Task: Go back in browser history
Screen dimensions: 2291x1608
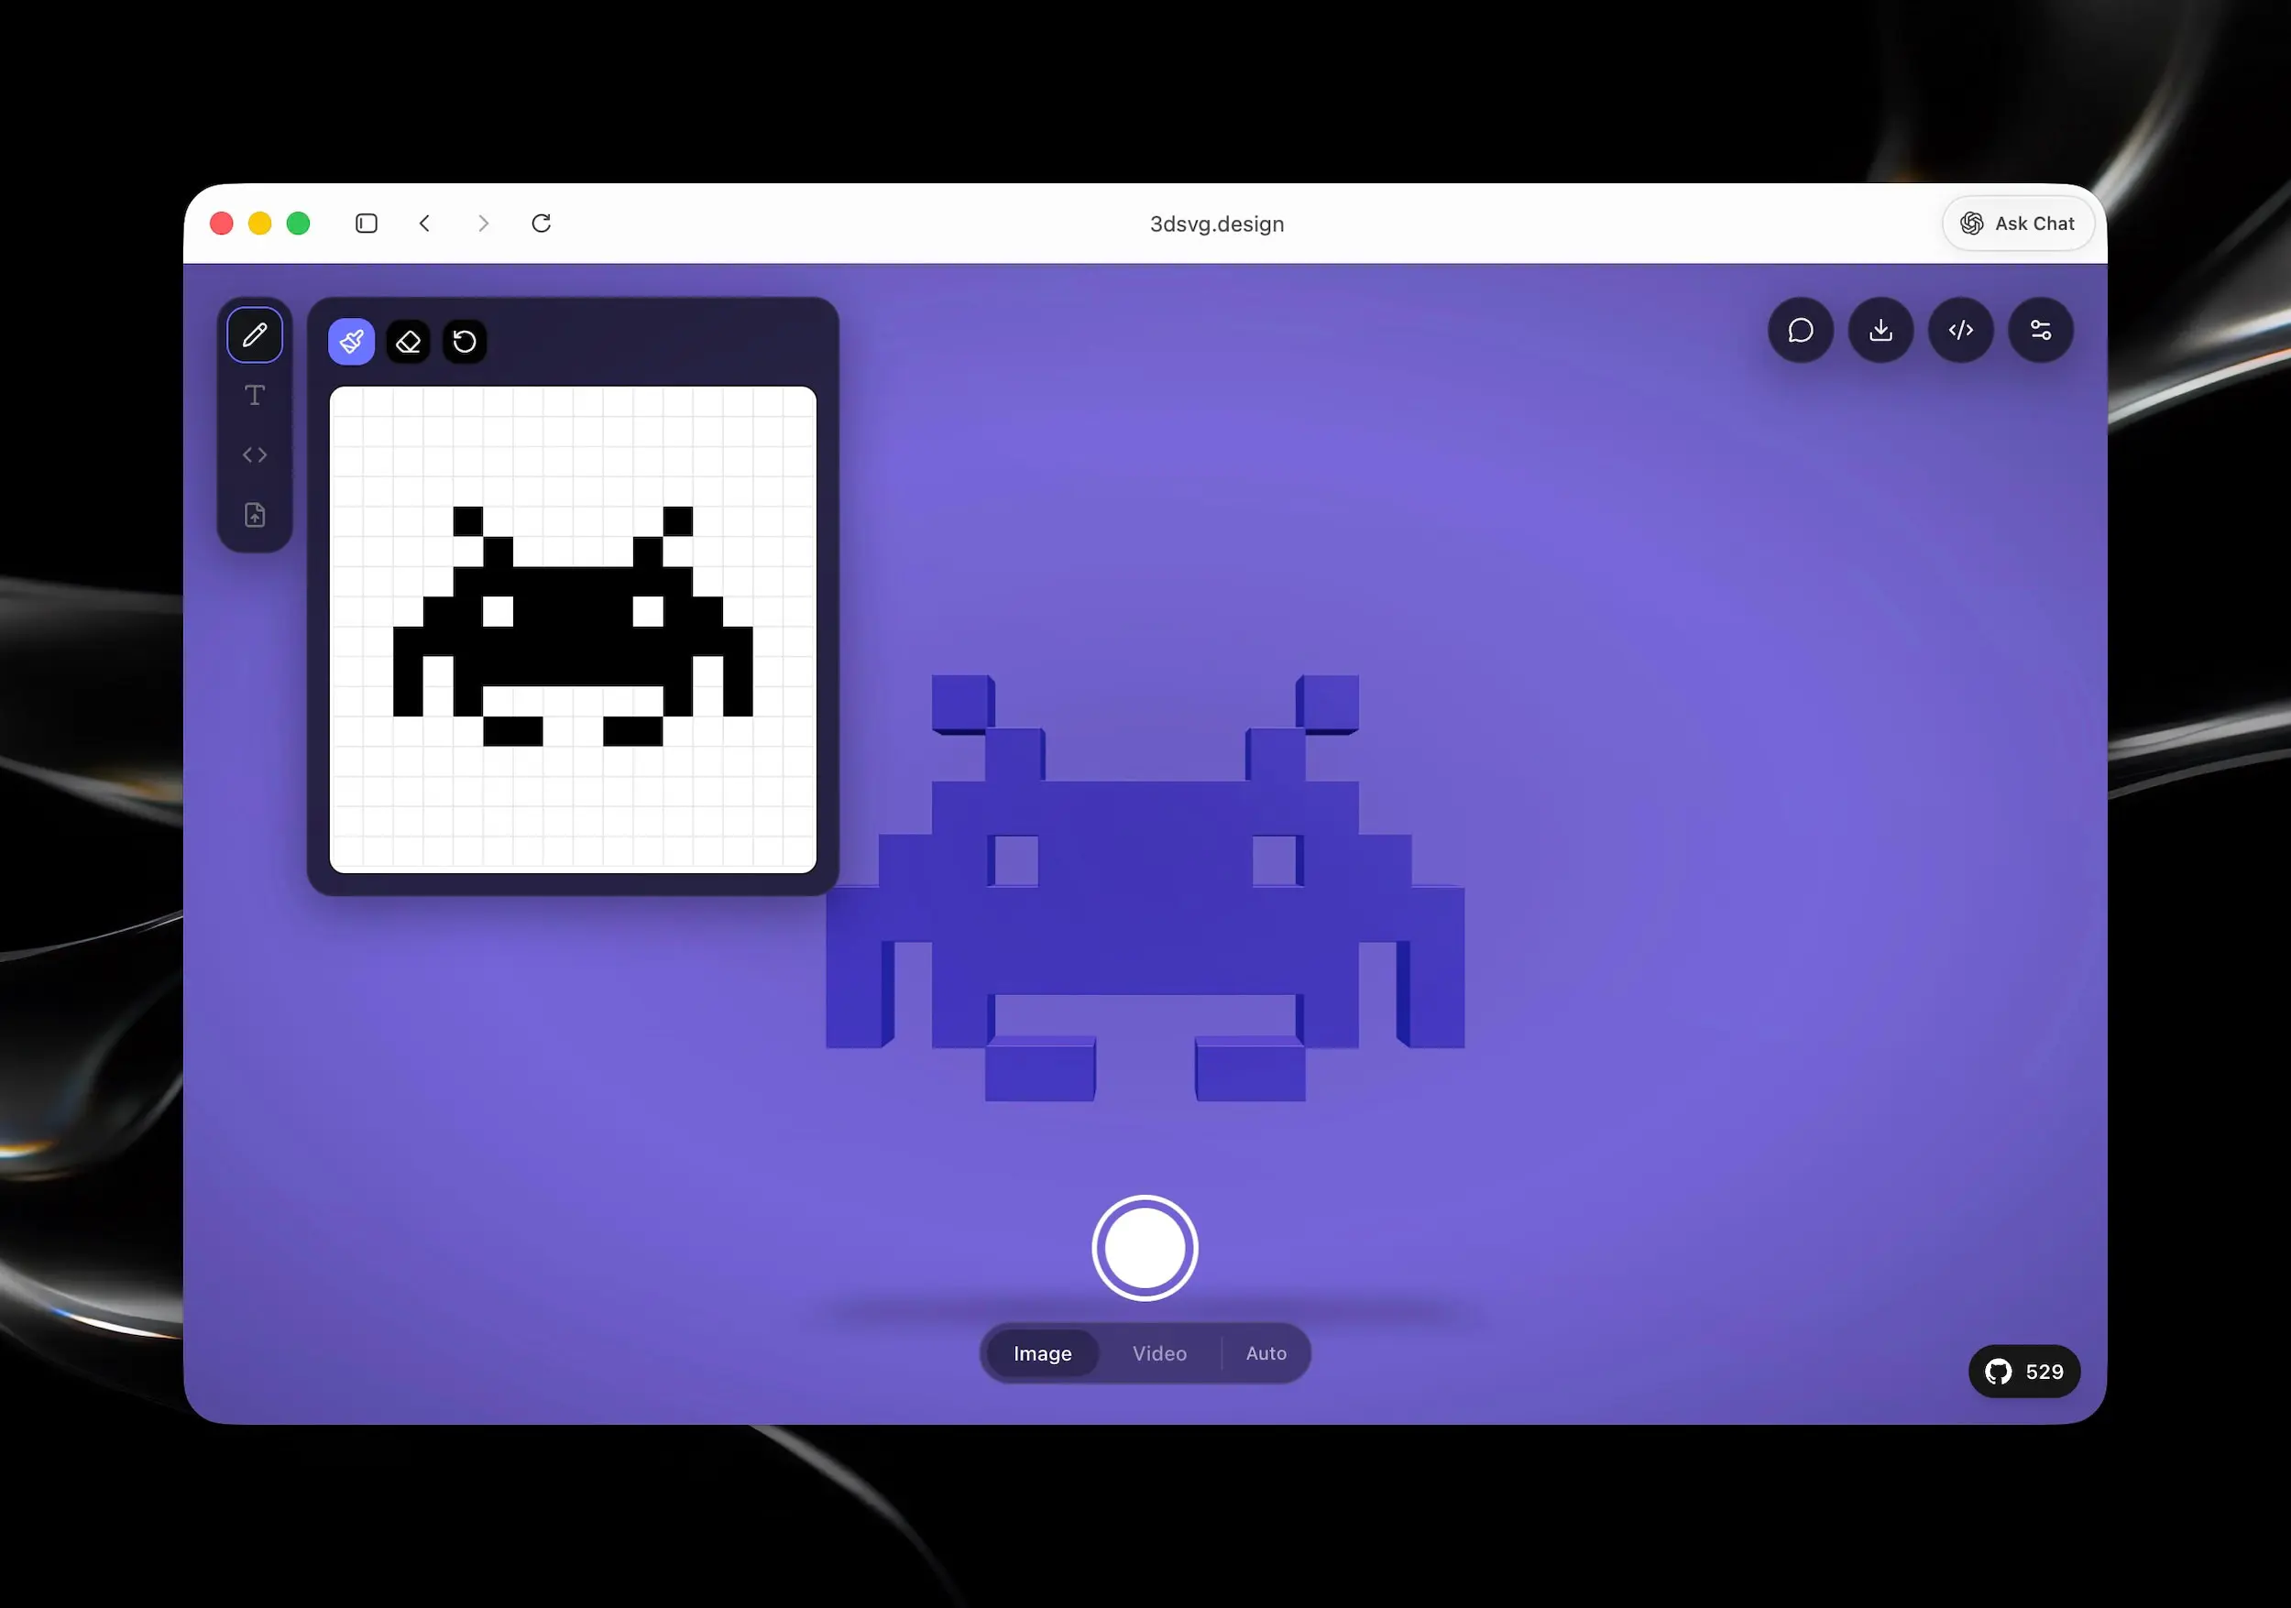Action: click(425, 224)
